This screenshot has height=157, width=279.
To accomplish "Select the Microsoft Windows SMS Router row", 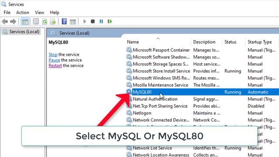I will 202,78.
